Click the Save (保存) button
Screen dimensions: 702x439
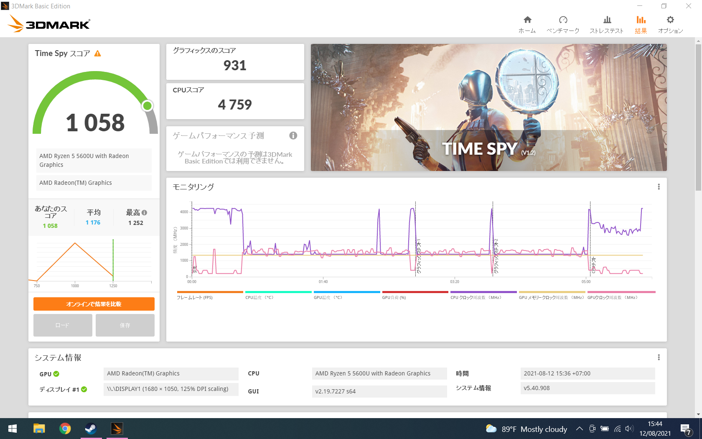[125, 325]
